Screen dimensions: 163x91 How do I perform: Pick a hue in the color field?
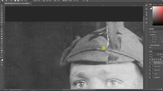click(158, 16)
